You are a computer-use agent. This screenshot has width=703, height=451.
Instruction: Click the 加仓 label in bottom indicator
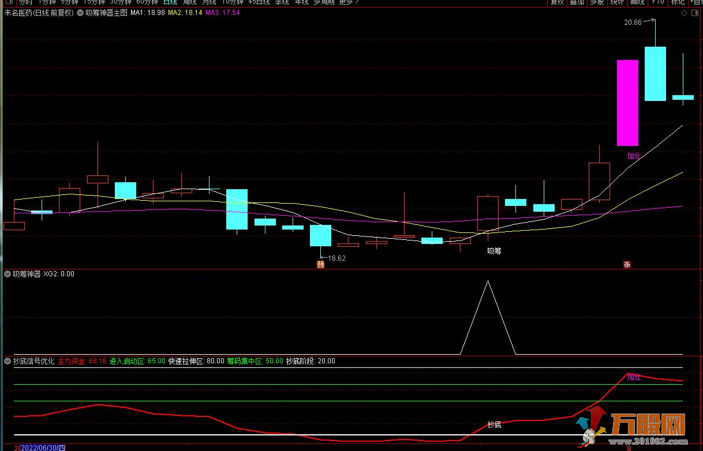(x=634, y=377)
